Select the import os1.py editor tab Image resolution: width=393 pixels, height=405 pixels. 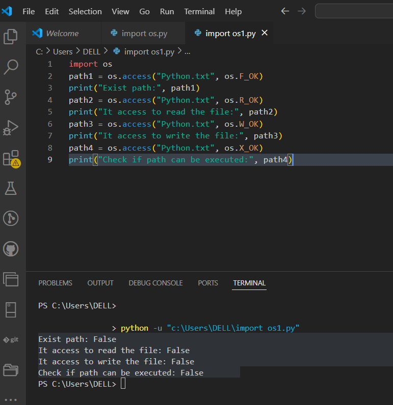pos(230,33)
